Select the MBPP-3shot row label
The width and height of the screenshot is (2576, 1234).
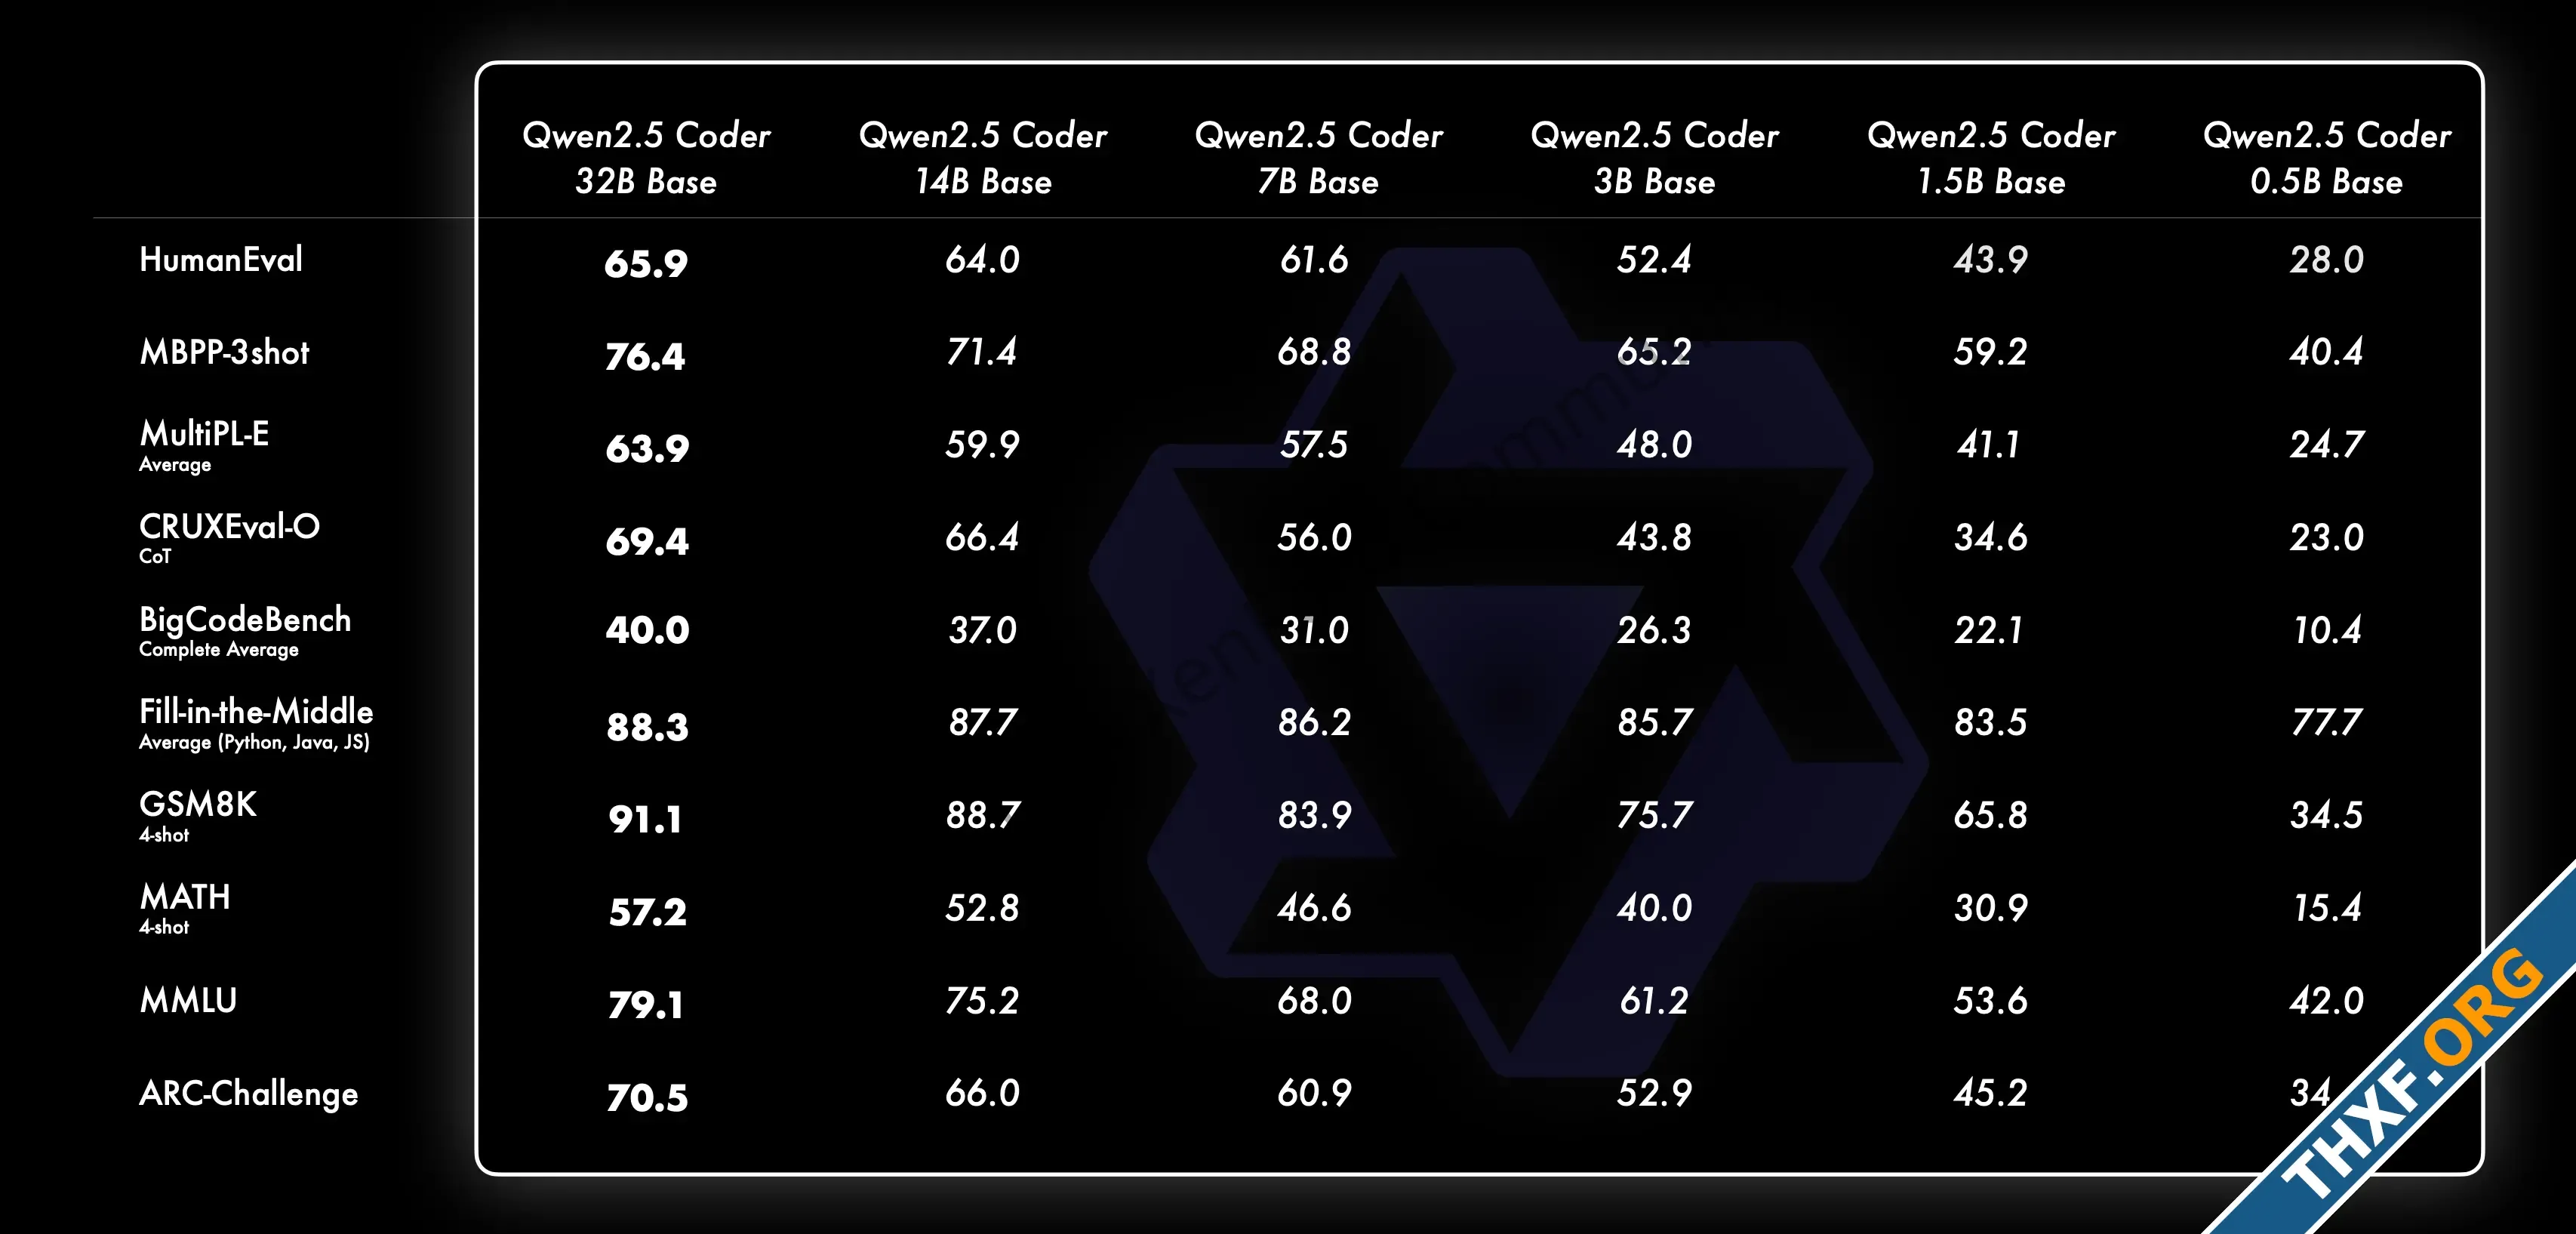(224, 352)
